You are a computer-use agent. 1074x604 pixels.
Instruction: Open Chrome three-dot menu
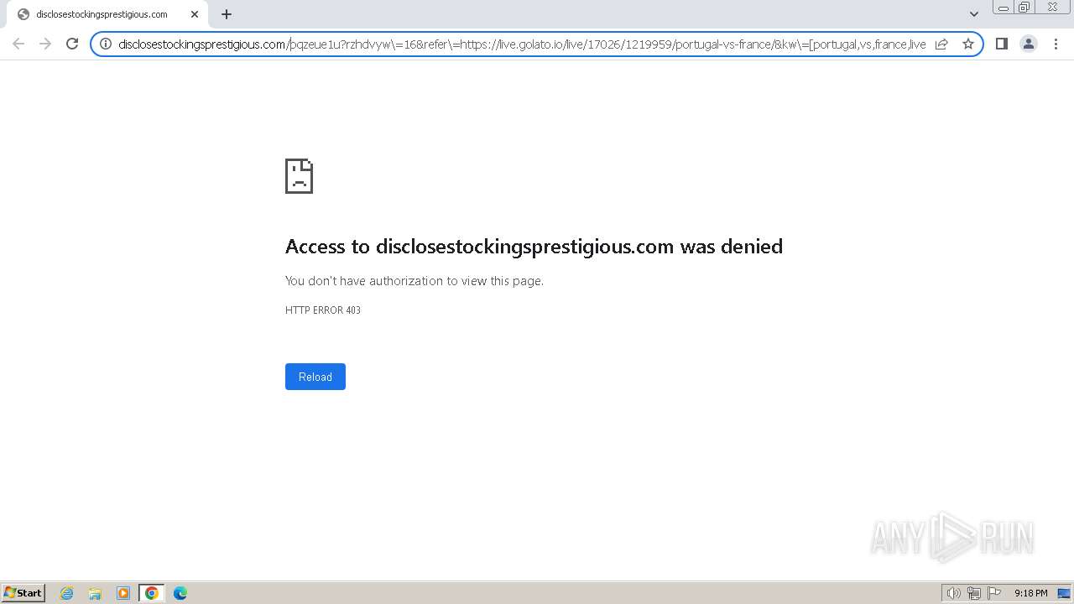[x=1056, y=44]
